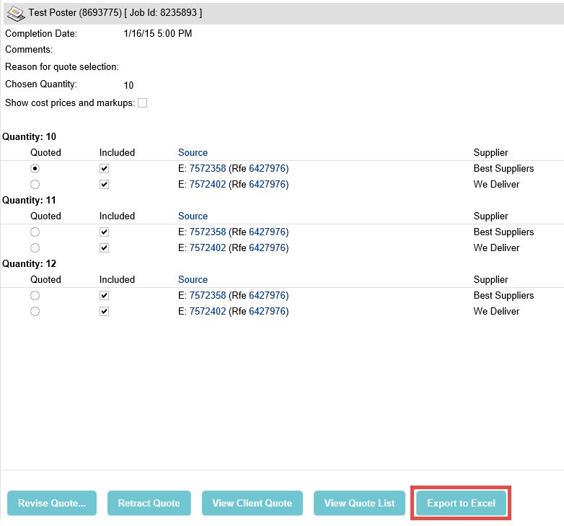Open View Client Quote
564x526 pixels.
pos(252,503)
